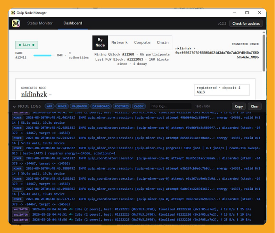Click the BABE epoch progress bar
This screenshot has width=275, height=233.
[44, 55]
